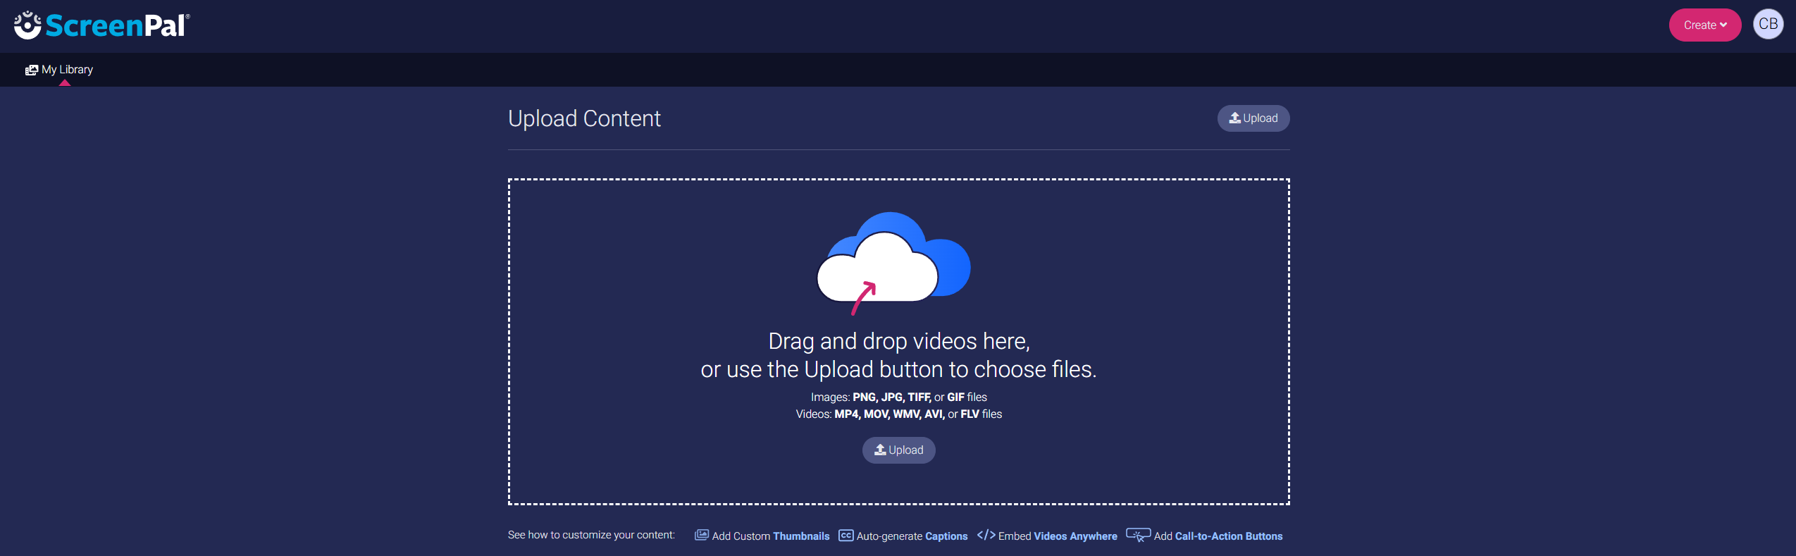
Task: Click upload arrow icon in drop zone button
Action: click(880, 450)
